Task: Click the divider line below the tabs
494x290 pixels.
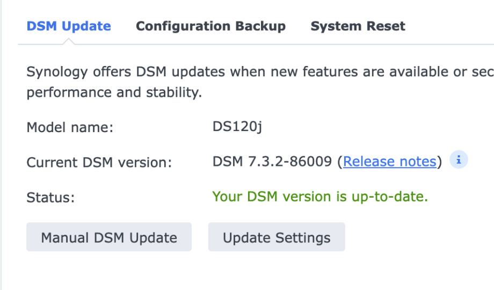Action: point(268,45)
